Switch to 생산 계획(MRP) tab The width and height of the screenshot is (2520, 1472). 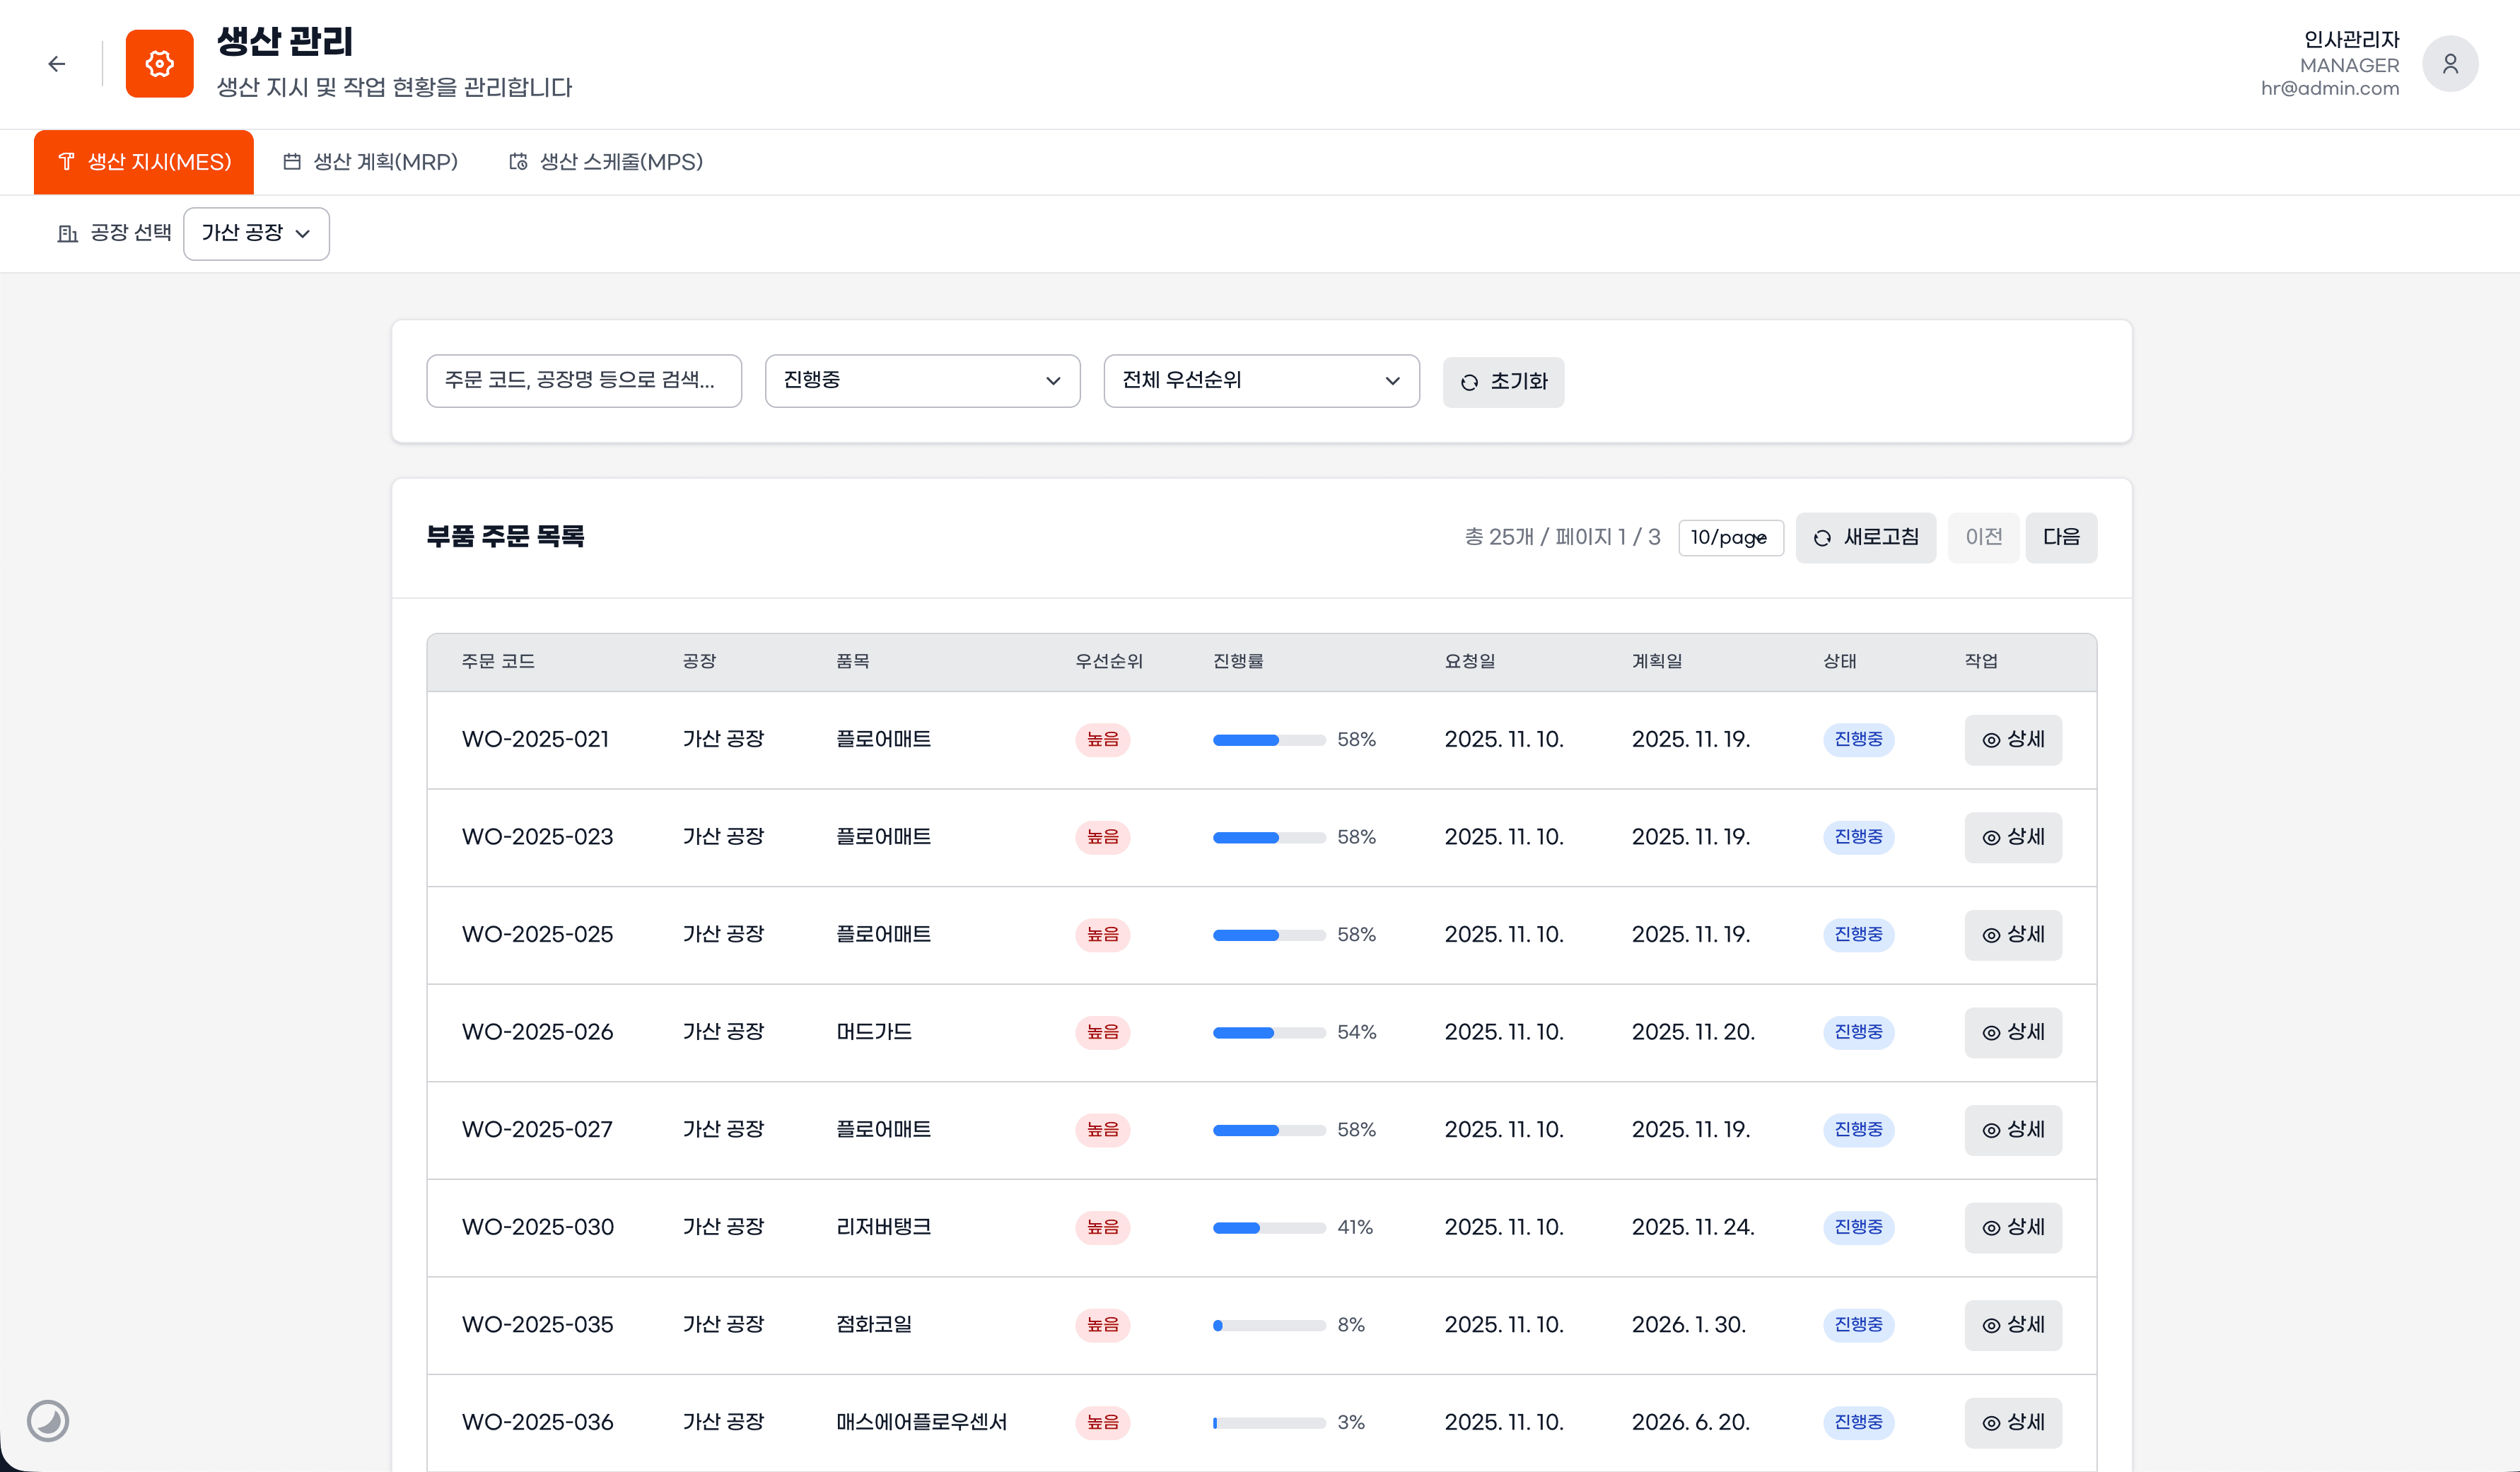point(370,162)
